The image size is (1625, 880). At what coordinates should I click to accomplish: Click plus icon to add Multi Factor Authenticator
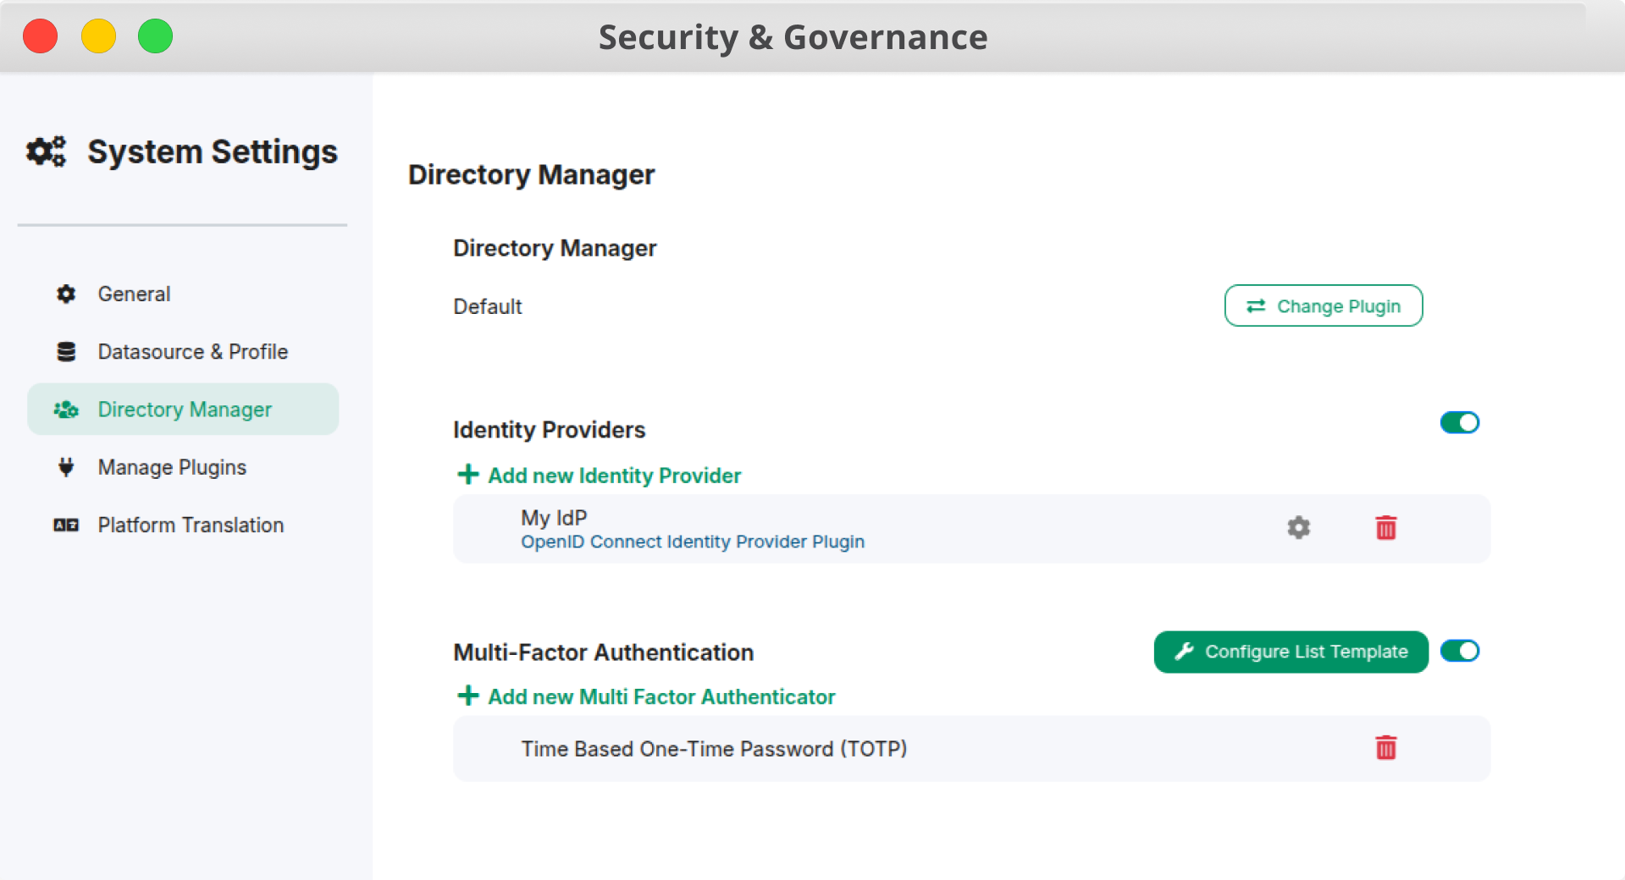(x=467, y=696)
